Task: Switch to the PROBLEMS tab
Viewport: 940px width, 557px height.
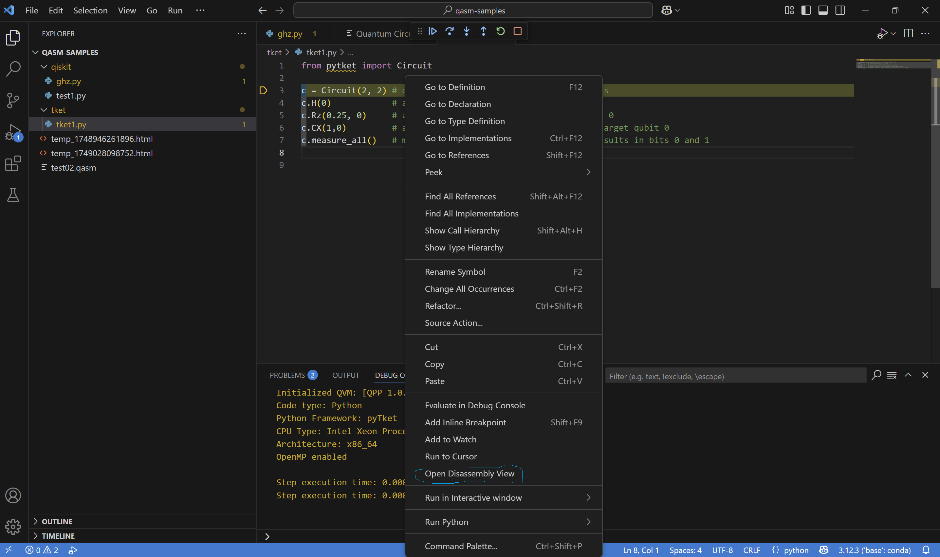Action: click(287, 375)
